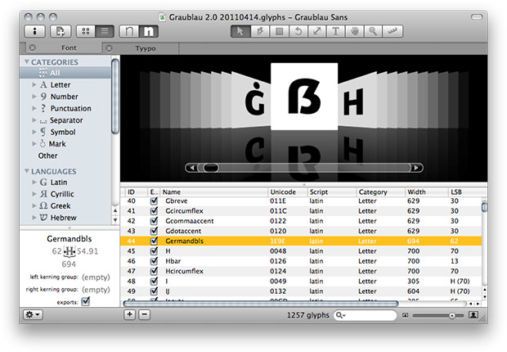Screen dimensions: 507x352
Task: Sort by the Width column header
Action: pos(426,192)
